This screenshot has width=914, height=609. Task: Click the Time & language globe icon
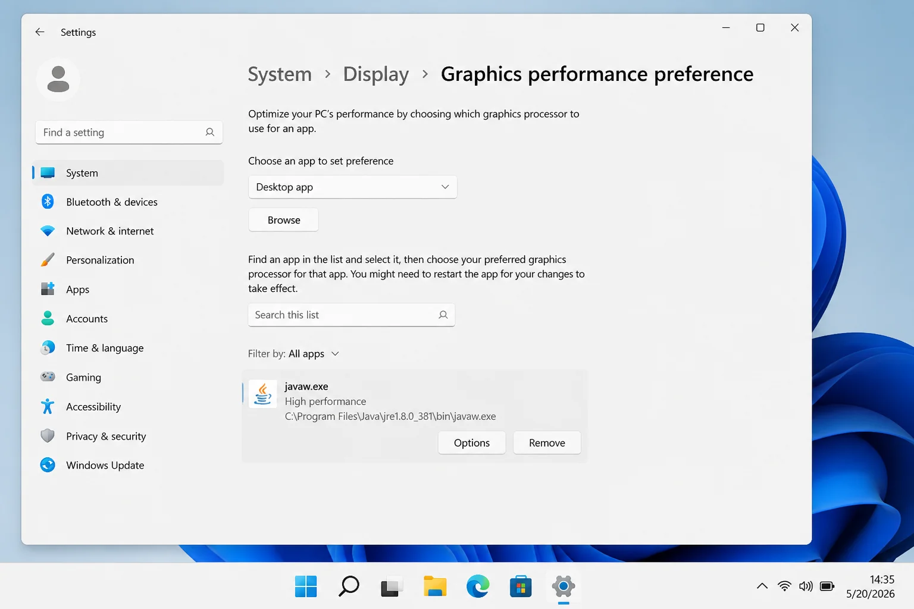48,348
